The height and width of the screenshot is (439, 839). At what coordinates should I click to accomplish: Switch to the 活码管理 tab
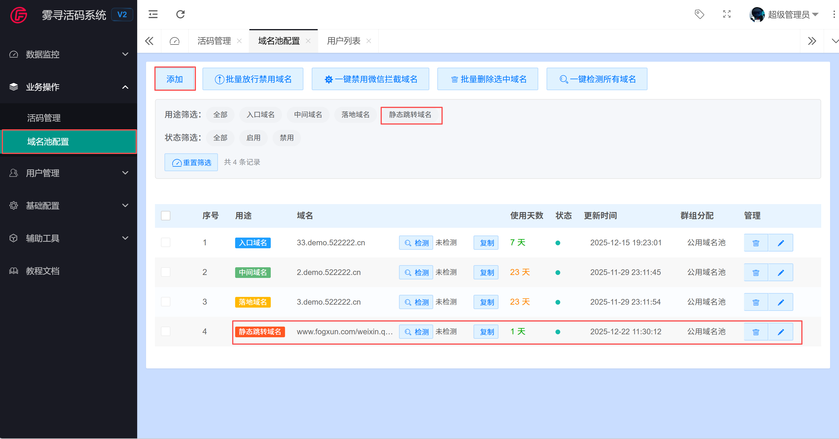[x=214, y=41]
